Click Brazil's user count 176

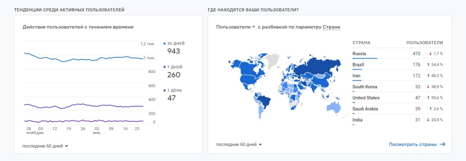click(x=416, y=65)
